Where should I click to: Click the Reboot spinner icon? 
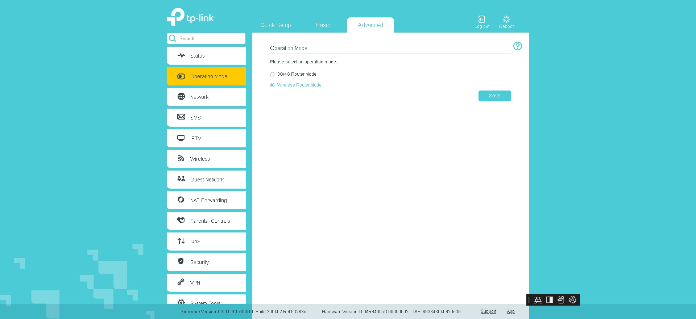(506, 19)
